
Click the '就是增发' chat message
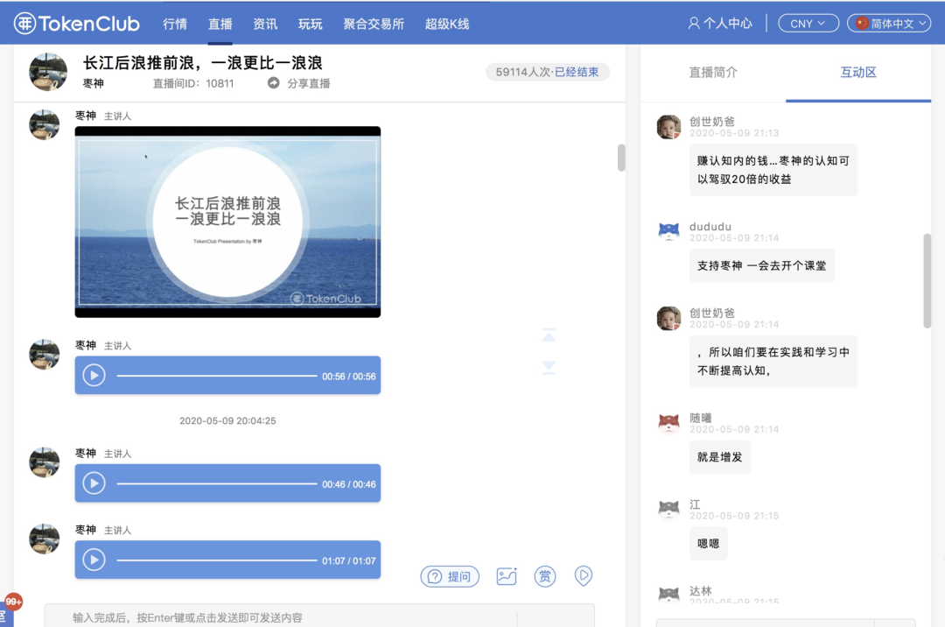(719, 457)
